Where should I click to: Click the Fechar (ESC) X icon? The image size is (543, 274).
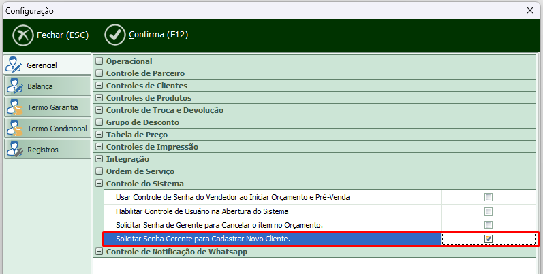pos(23,35)
